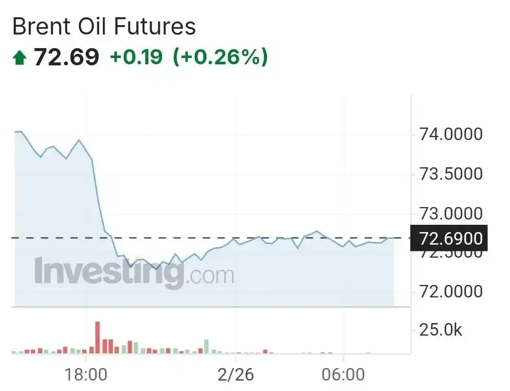Click the price line peak near 74.0000
The width and height of the screenshot is (510, 391).
[x=20, y=131]
